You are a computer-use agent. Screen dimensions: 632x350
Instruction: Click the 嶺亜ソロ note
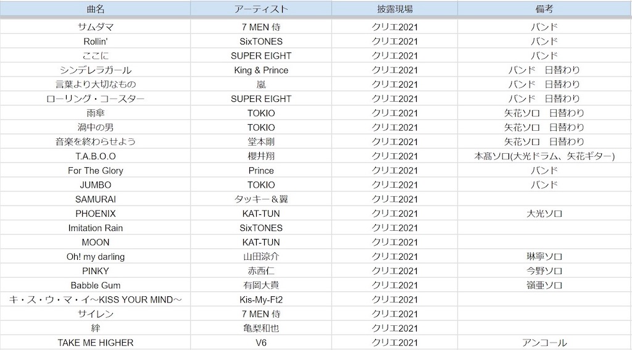tap(544, 285)
